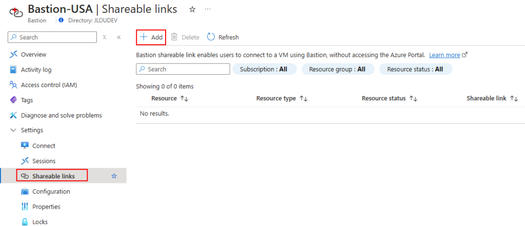This screenshot has height=226, width=525.
Task: Open Configuration under Settings
Action: click(51, 192)
